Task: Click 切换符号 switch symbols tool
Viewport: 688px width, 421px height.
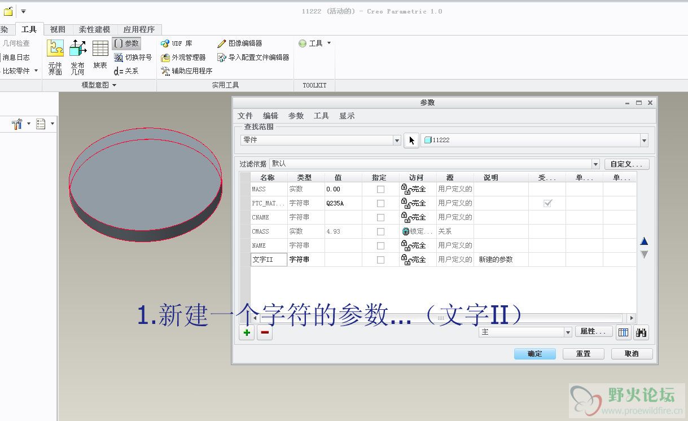Action: [133, 57]
